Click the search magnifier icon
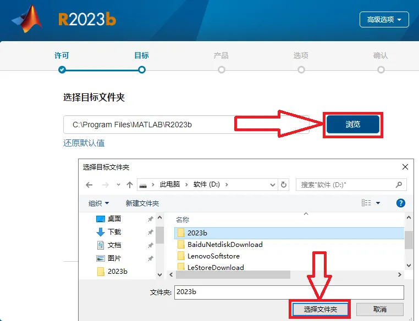Screen dimensions: 419x321 pos(399,184)
